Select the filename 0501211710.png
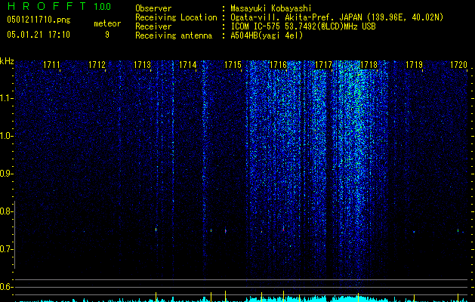This screenshot has width=475, height=302. pyautogui.click(x=39, y=20)
